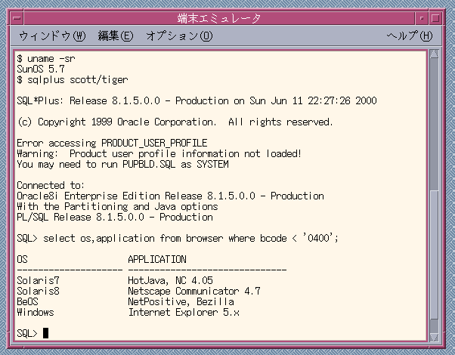Click 'NetPositive, Bezilla' cell
This screenshot has height=355, width=455.
pyautogui.click(x=181, y=301)
